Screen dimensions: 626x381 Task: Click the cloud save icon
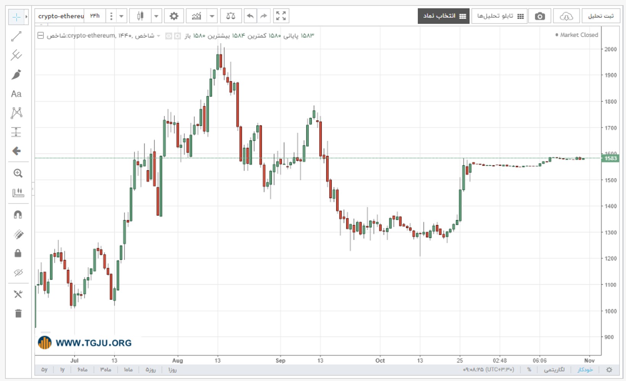(x=566, y=16)
